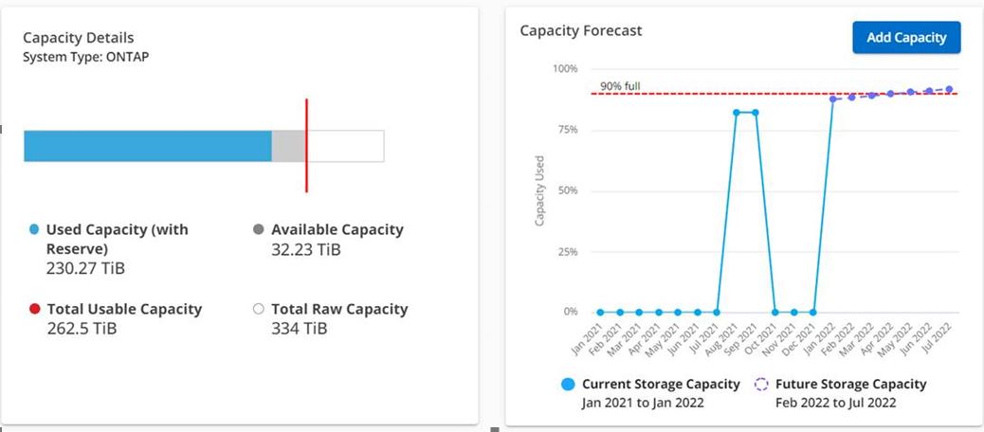Image resolution: width=984 pixels, height=432 pixels.
Task: Click the 90% full threshold label
Action: [x=620, y=86]
